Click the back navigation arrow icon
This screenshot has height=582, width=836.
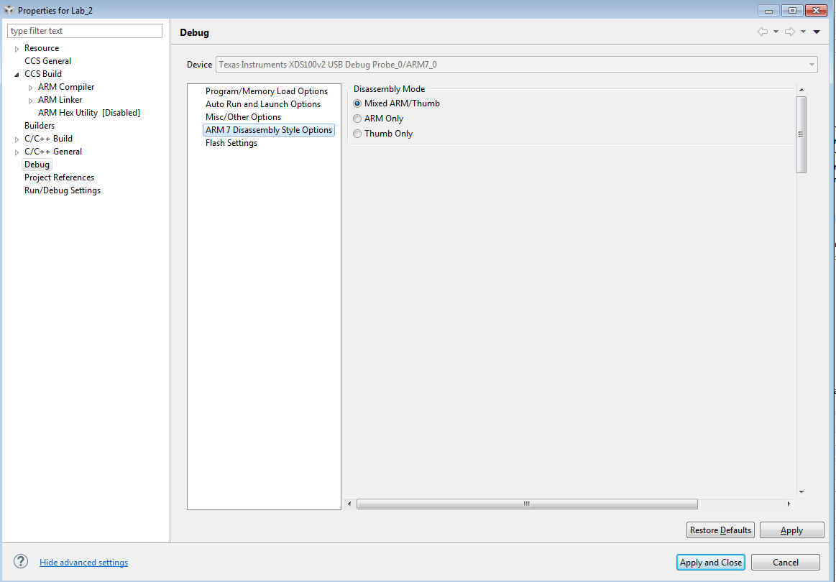[763, 32]
